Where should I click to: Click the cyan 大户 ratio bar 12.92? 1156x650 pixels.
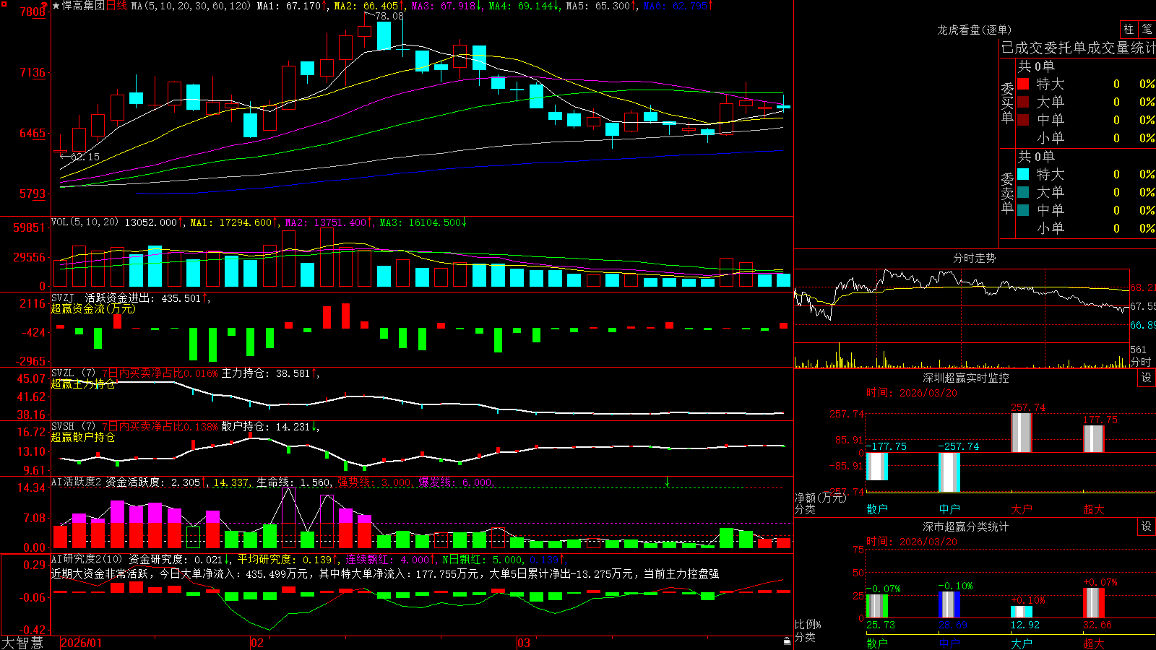[x=1022, y=612]
